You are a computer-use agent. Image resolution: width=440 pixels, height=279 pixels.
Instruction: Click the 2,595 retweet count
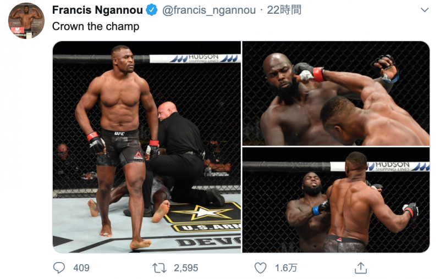coord(186,268)
